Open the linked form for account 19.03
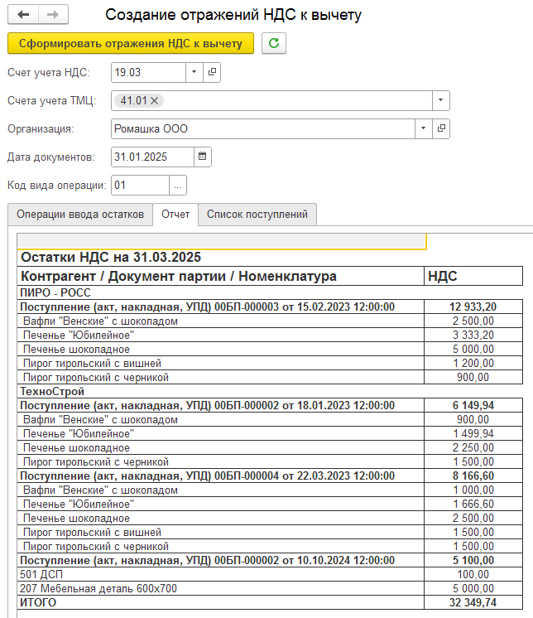Screen dimensions: 533x618 click(x=212, y=72)
